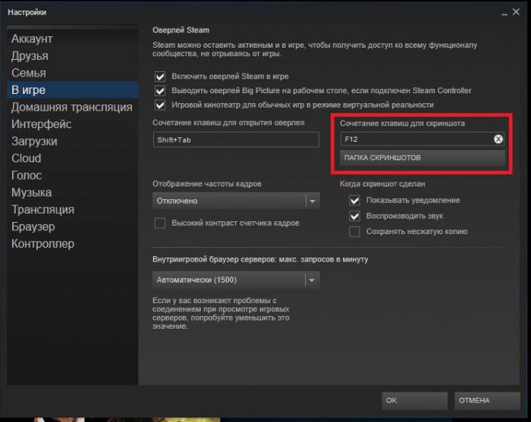Open the Контроллер settings section

(x=73, y=243)
